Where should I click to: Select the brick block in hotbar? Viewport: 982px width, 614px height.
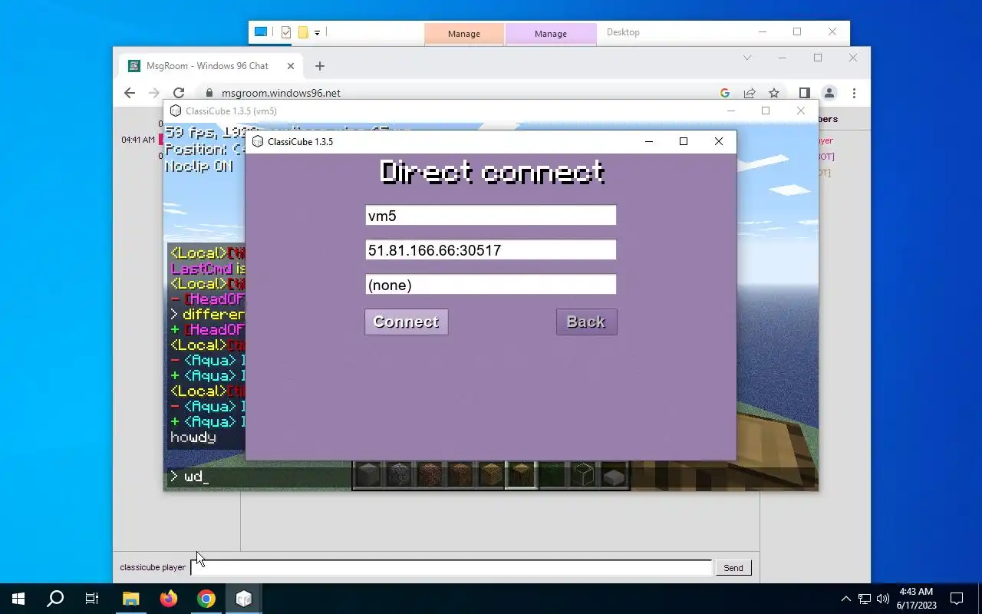point(429,475)
